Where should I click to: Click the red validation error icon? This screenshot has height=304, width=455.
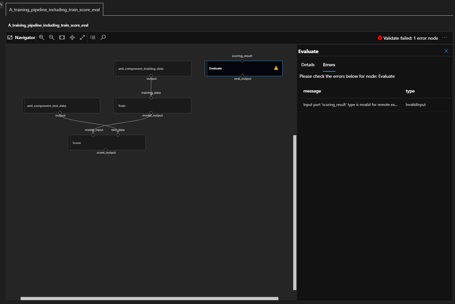coord(380,38)
